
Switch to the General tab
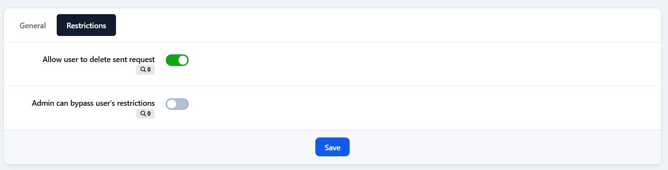coord(33,25)
